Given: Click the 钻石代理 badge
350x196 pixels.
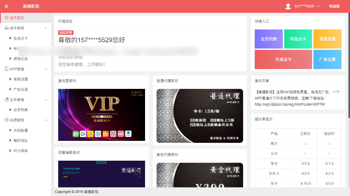Looking at the screenshot, I should coord(66,33).
